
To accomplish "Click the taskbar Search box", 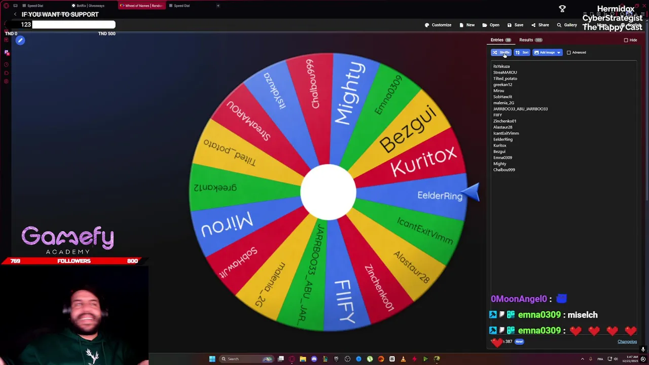I will point(246,359).
